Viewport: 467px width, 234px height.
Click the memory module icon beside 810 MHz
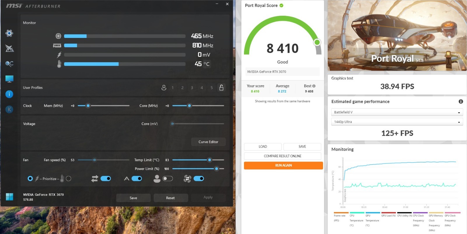[x=57, y=46]
